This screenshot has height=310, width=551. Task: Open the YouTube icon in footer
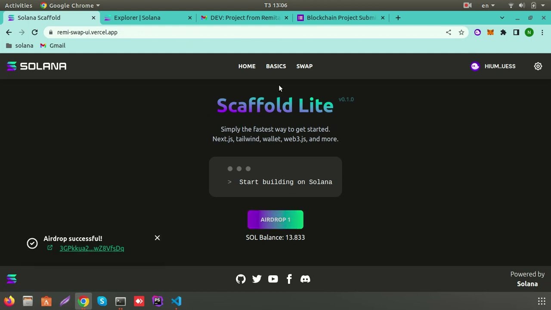tap(273, 279)
